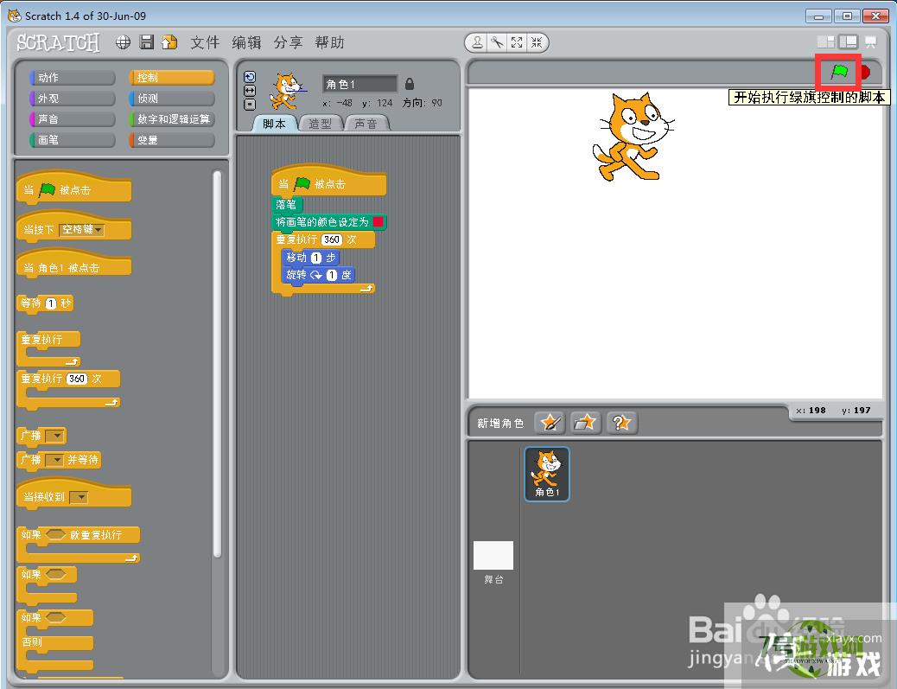Click the 当绿旗被点击 hat block in script
The height and width of the screenshot is (689, 897).
tap(328, 181)
